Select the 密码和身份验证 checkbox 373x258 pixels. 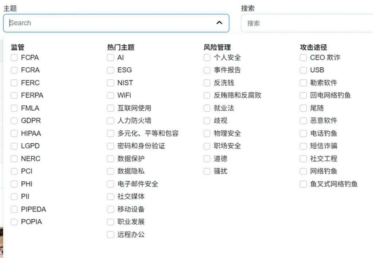tap(110, 146)
